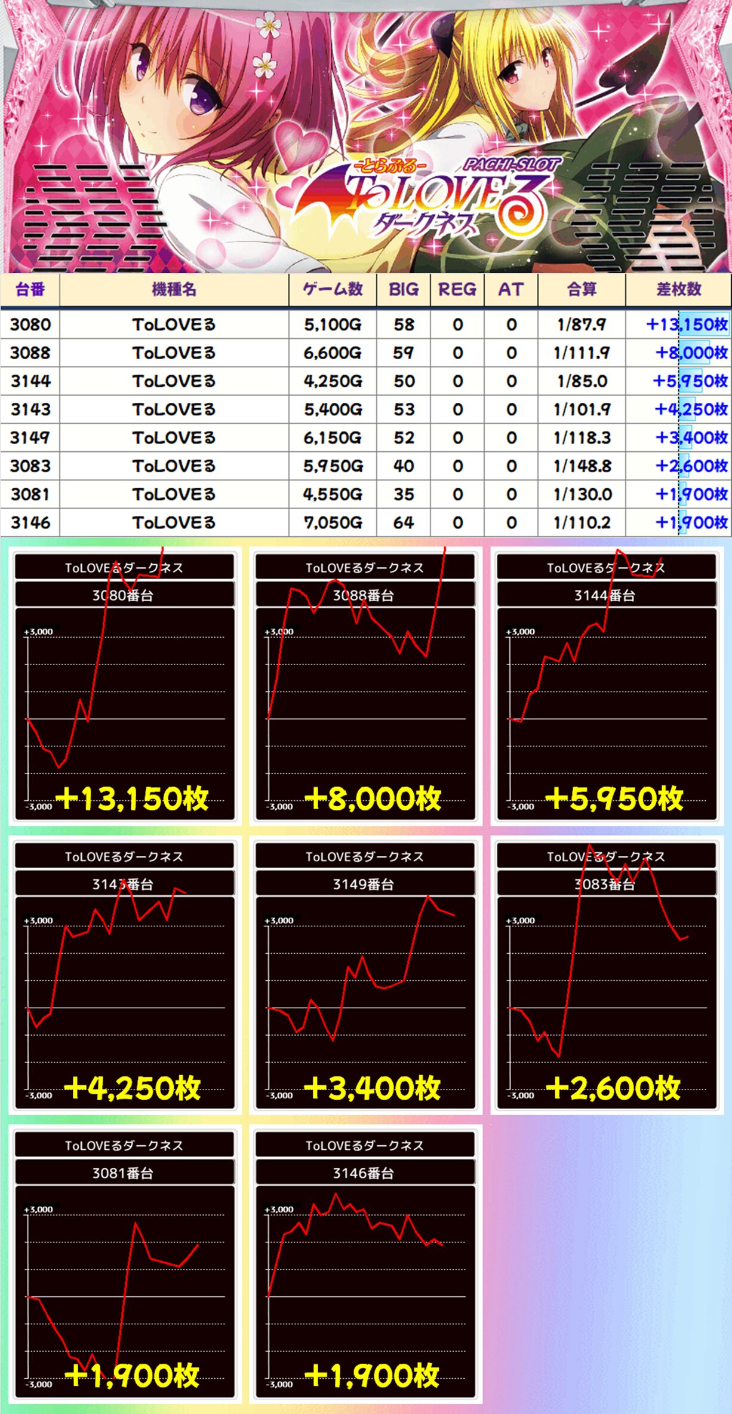
Task: Open the 3144番台 slump graph
Action: tap(606, 687)
